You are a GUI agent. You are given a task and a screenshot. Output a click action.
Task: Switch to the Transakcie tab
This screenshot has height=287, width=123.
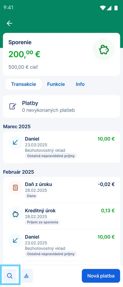(24, 84)
